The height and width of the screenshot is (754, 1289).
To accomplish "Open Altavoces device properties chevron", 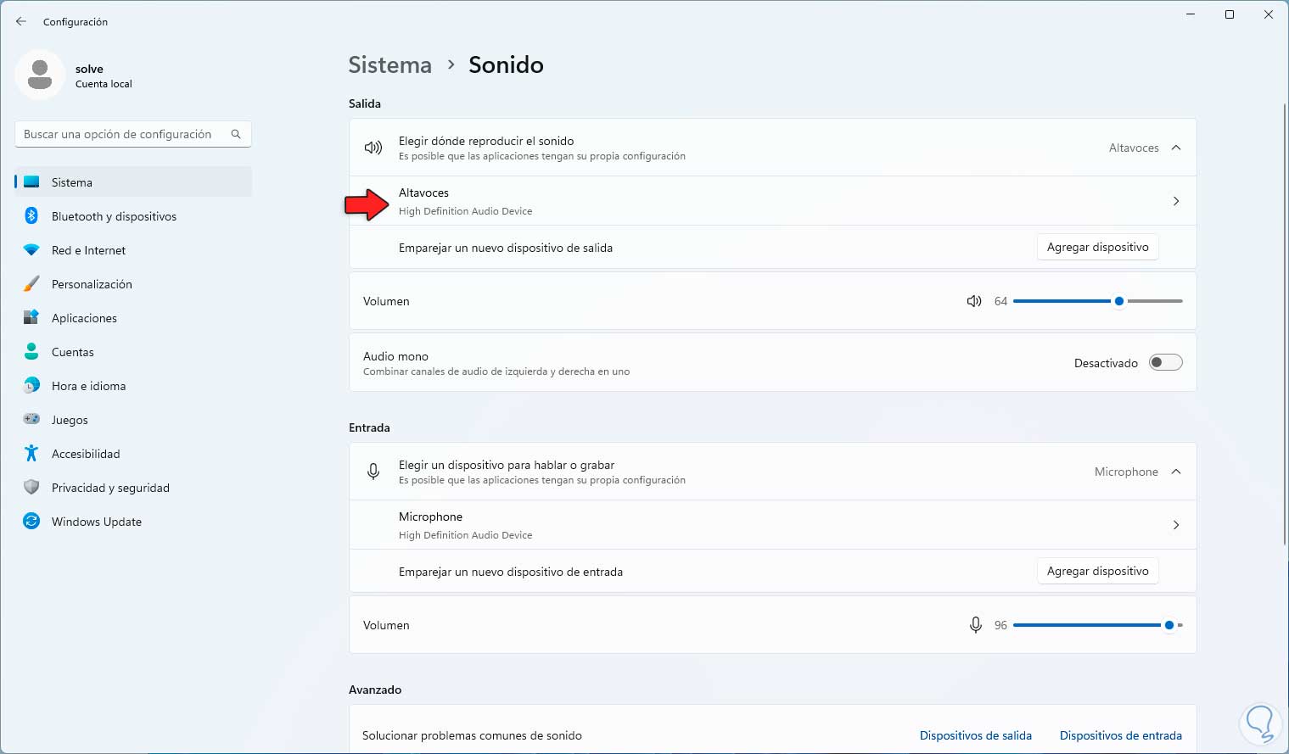I will [x=1176, y=201].
